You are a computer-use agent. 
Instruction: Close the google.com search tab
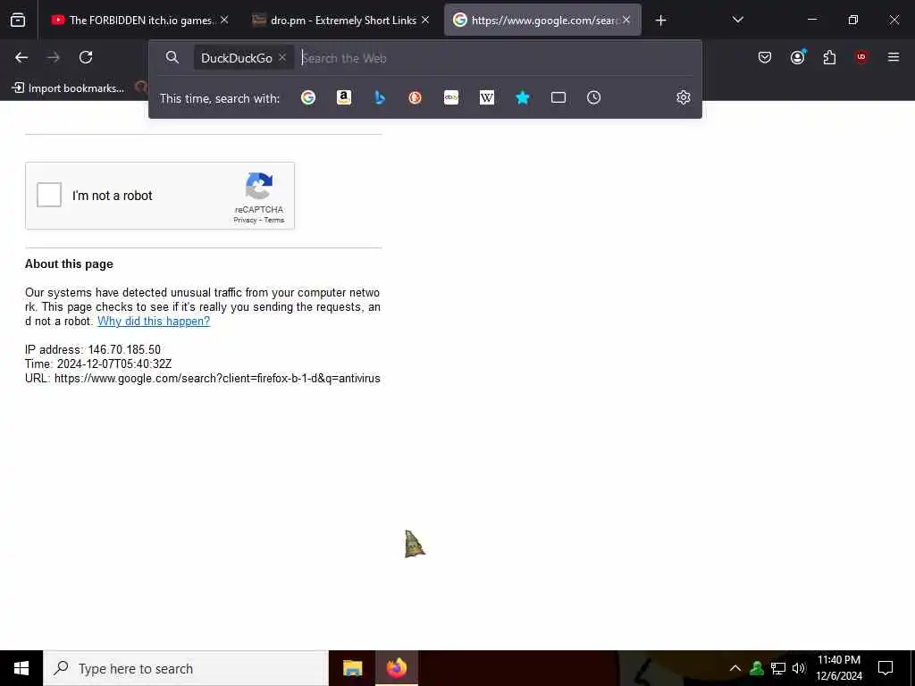(x=626, y=21)
